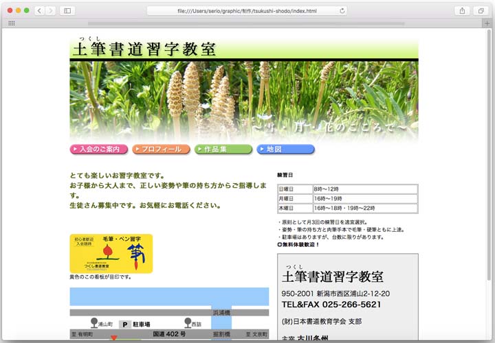495x343 pixels.
Task: Open the Share sheet icon
Action: point(463,10)
